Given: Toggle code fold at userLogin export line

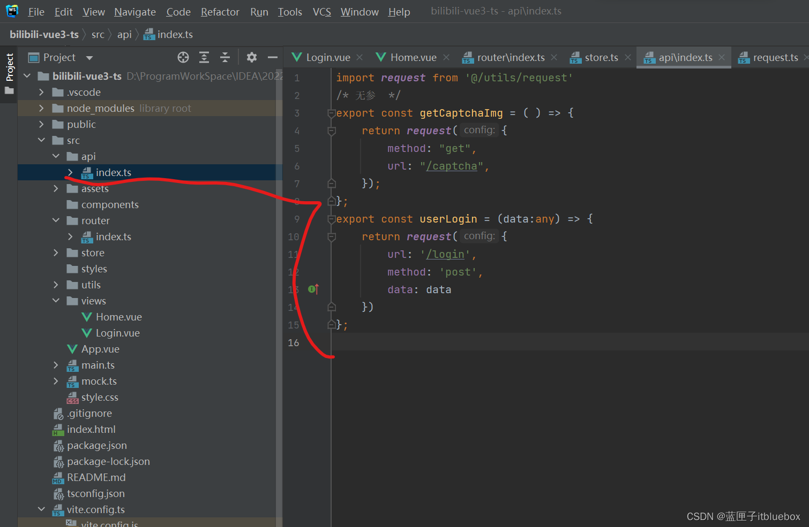Looking at the screenshot, I should click(x=331, y=219).
